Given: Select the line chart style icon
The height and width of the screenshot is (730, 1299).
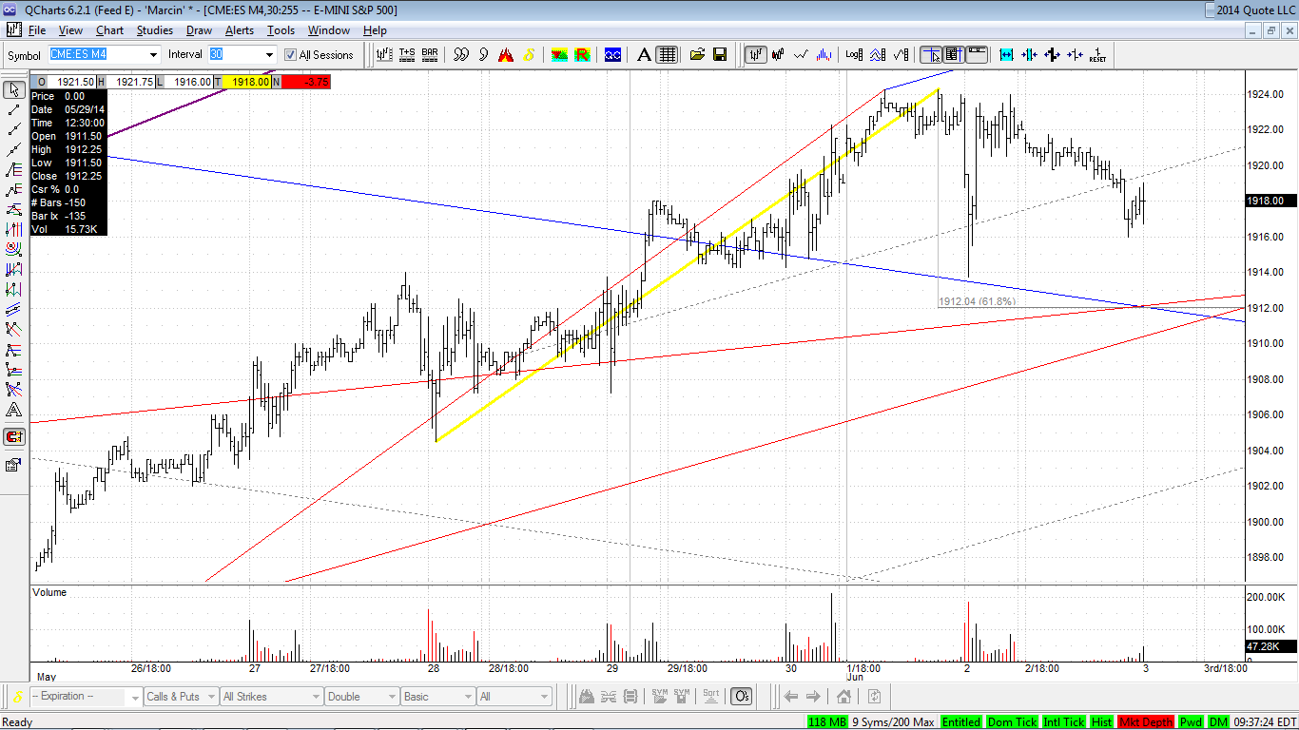Looking at the screenshot, I should (803, 54).
